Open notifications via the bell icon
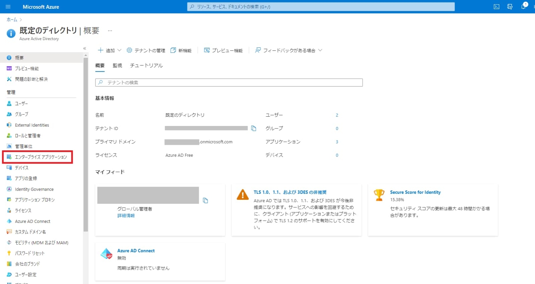 tap(523, 6)
